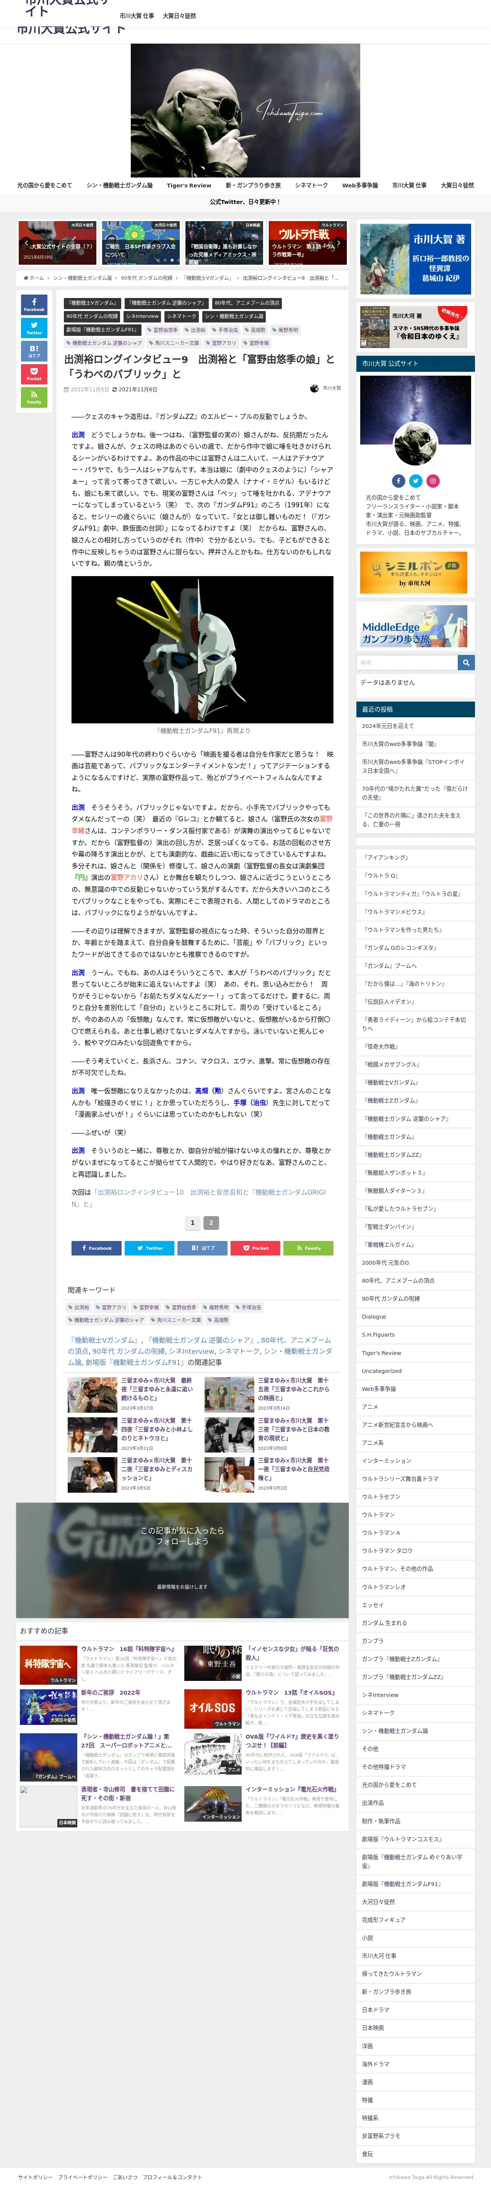Open author's Facebook profile circle icon
This screenshot has width=491, height=2187.
click(x=398, y=480)
